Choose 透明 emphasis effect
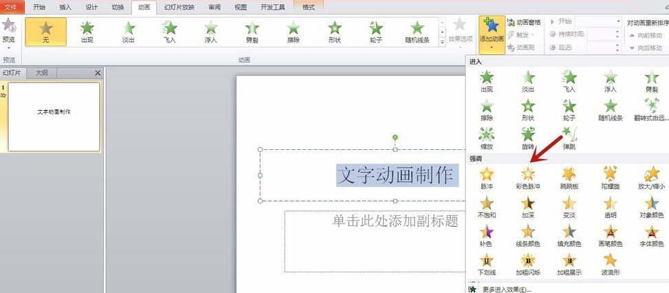 [611, 207]
